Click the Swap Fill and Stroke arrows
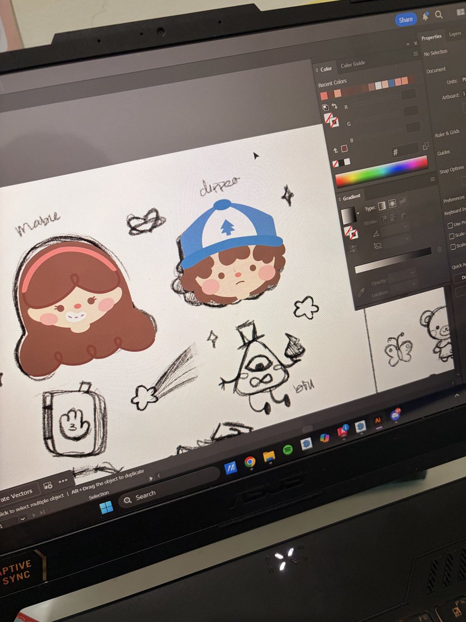This screenshot has width=466, height=622. point(334,106)
